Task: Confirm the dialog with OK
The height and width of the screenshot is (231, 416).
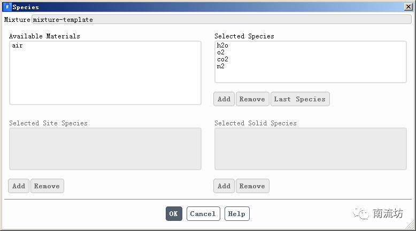Action: [x=174, y=214]
